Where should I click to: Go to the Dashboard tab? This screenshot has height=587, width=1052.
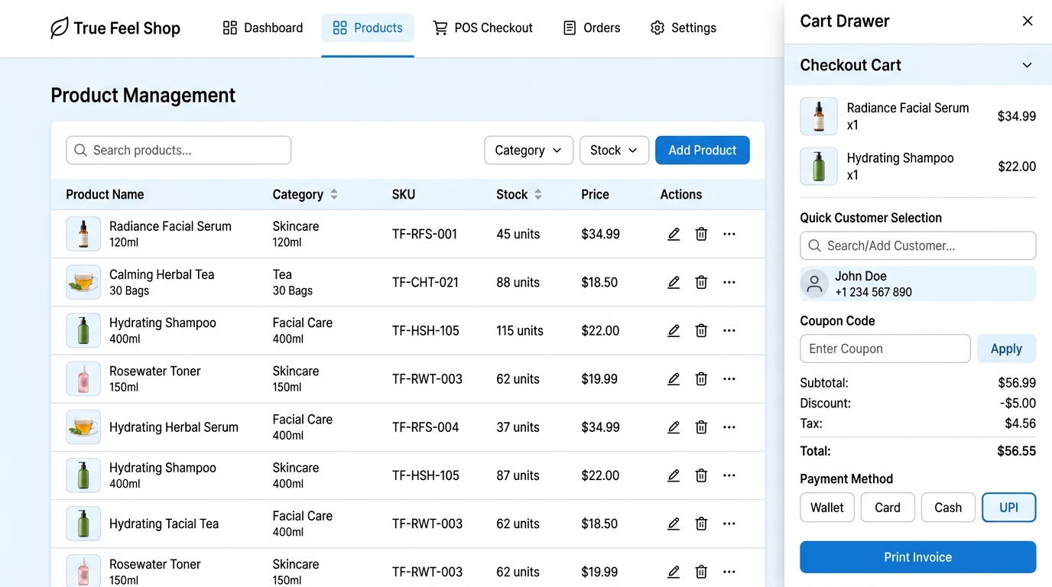pos(263,28)
